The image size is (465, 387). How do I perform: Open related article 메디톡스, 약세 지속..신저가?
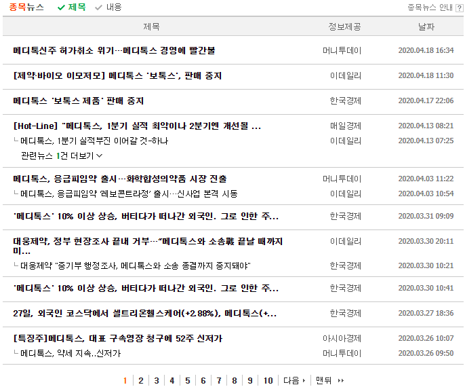point(70,353)
